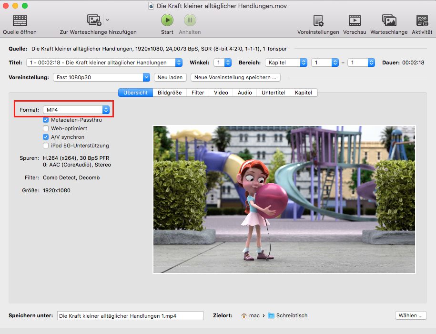Enable the Web-optimiert checkbox

coord(46,128)
